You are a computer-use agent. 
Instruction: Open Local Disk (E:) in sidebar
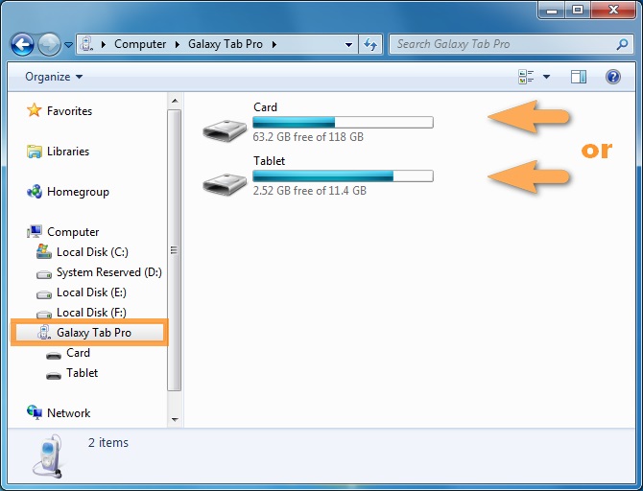click(x=91, y=292)
